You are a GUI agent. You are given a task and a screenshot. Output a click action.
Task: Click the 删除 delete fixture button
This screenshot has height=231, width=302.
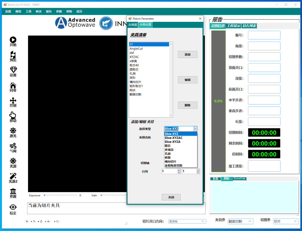[x=187, y=105]
